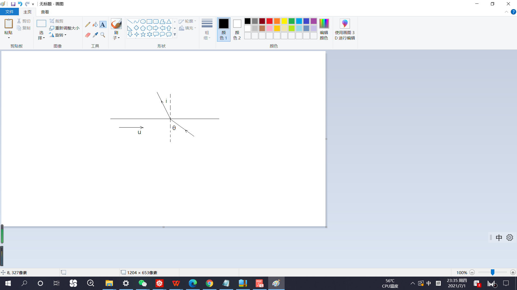Screen dimensions: 517x290
Task: Open WeChat from taskbar
Action: (143, 283)
